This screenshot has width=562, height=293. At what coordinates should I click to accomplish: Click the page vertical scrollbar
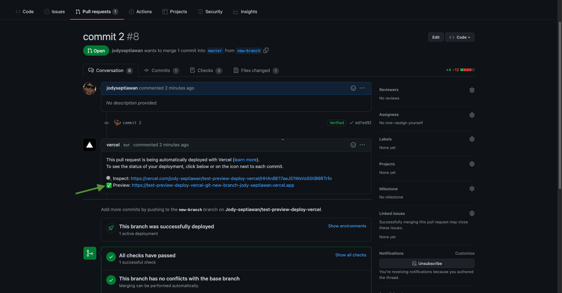[560, 105]
